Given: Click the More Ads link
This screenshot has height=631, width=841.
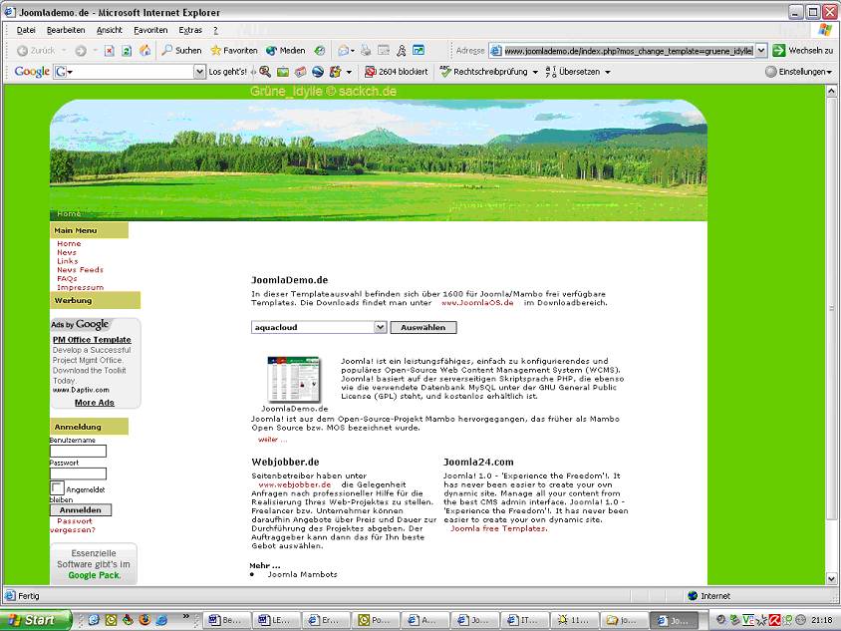Looking at the screenshot, I should pyautogui.click(x=95, y=403).
